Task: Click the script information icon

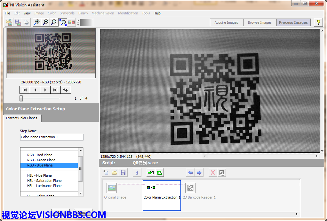Action: [137, 173]
